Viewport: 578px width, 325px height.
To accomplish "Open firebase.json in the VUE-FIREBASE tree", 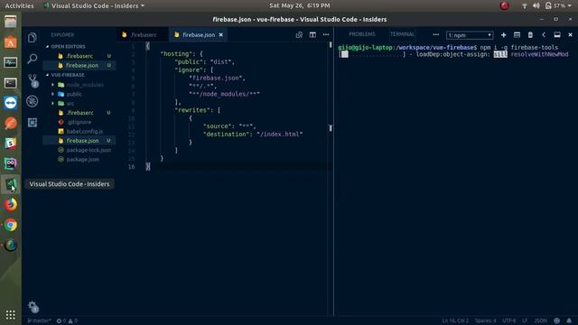I will 79,141.
